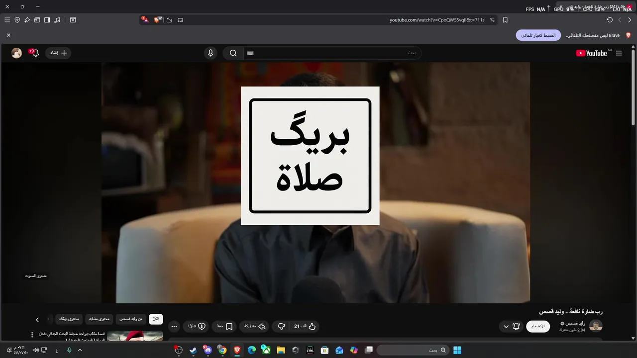Image resolution: width=637 pixels, height=358 pixels.
Task: Show hidden system tray icons
Action: click(80, 350)
